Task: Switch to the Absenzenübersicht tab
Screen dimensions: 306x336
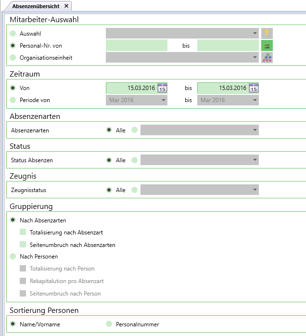Action: (x=36, y=6)
